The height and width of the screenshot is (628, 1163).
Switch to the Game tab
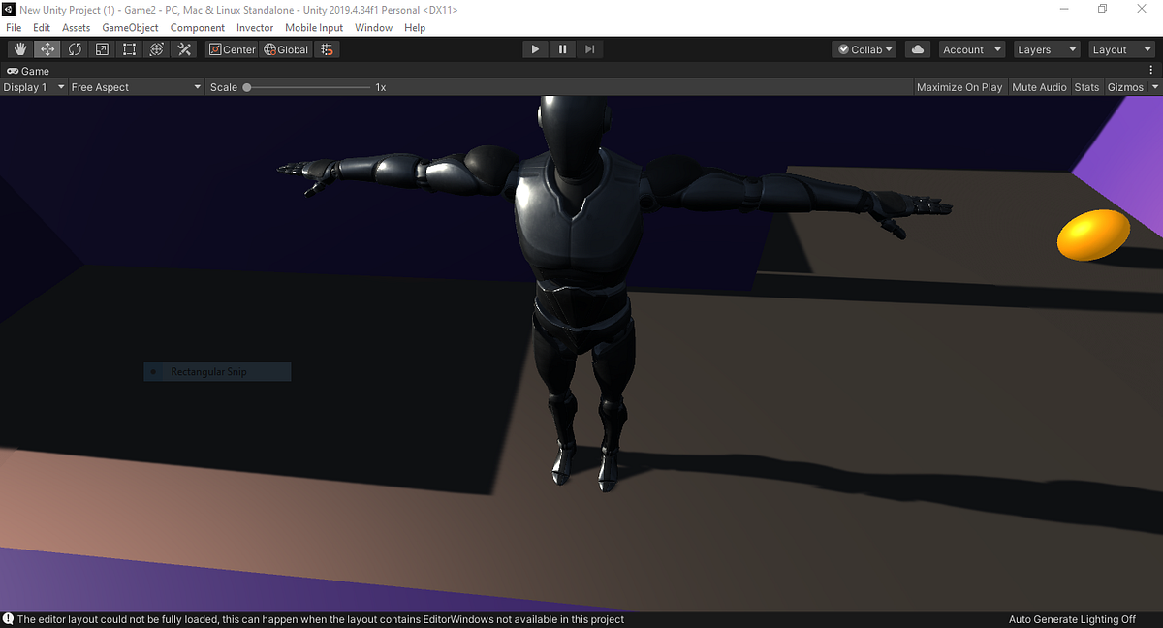[28, 70]
